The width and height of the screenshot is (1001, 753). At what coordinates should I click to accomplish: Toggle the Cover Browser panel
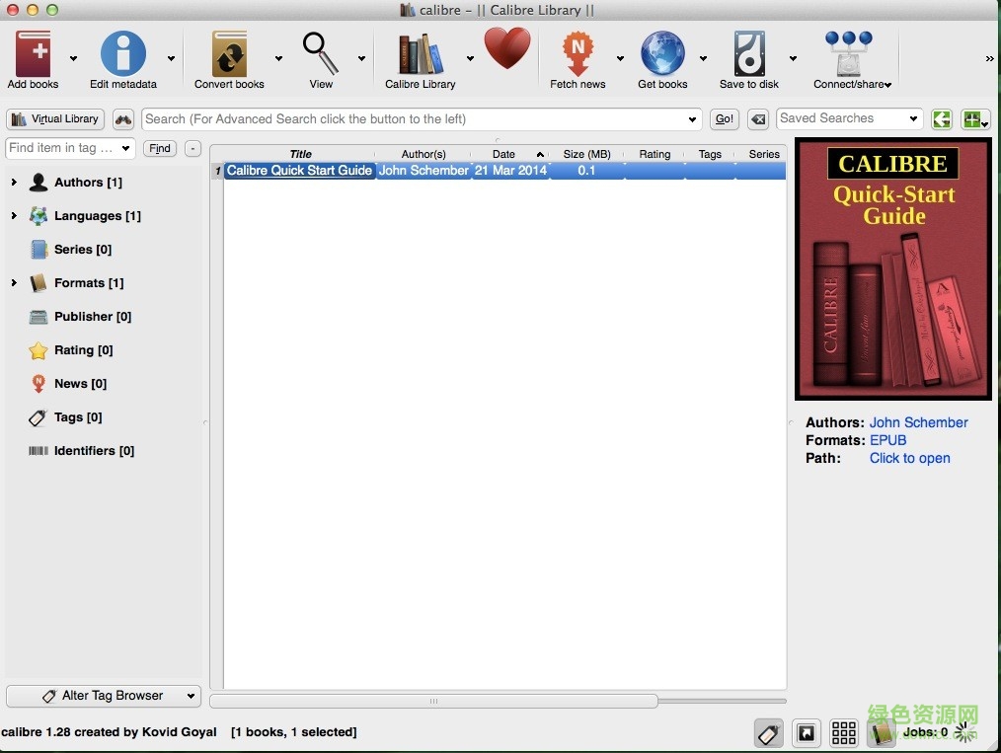pos(806,733)
